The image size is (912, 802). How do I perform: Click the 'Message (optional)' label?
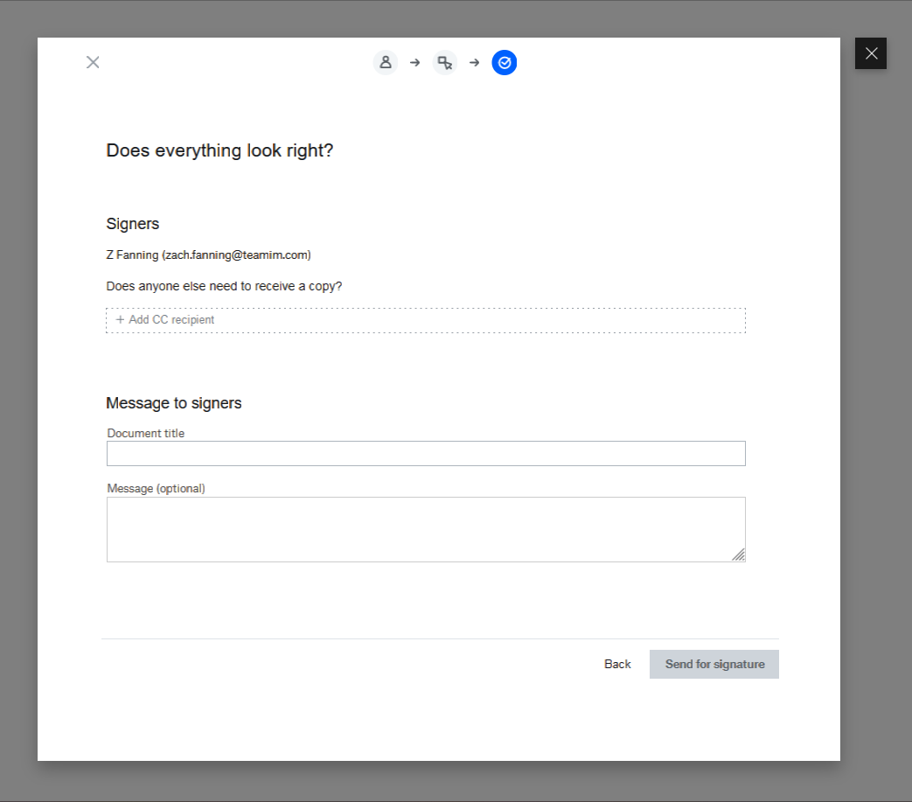157,488
